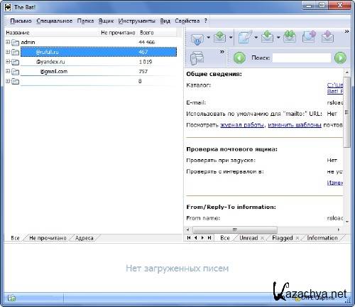This screenshot has width=355, height=307.
Task: Switch to the Flagged message list tab
Action: point(283,238)
